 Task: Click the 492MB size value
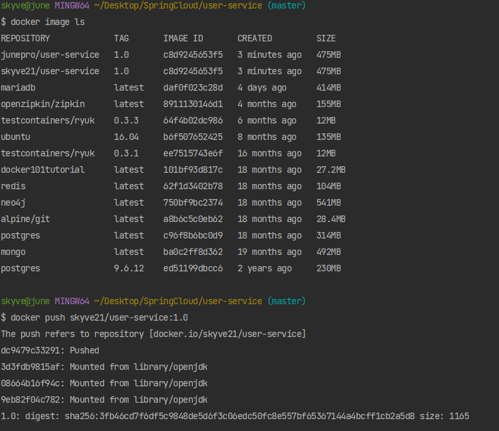pos(329,252)
